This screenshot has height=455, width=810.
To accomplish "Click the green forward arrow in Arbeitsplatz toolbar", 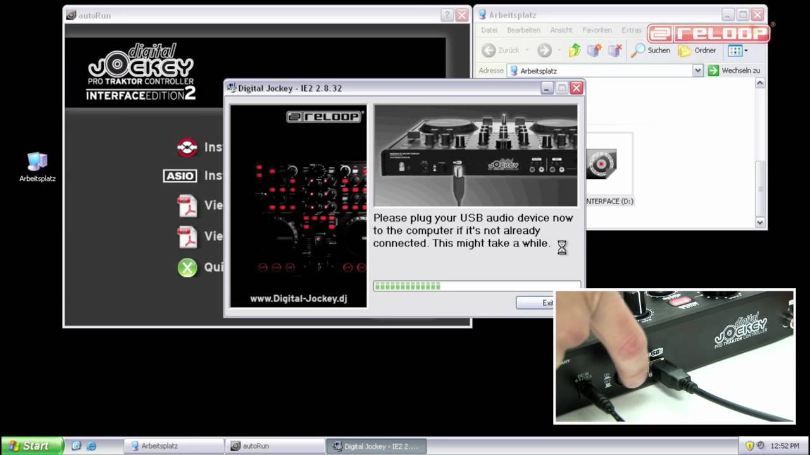I will [544, 50].
